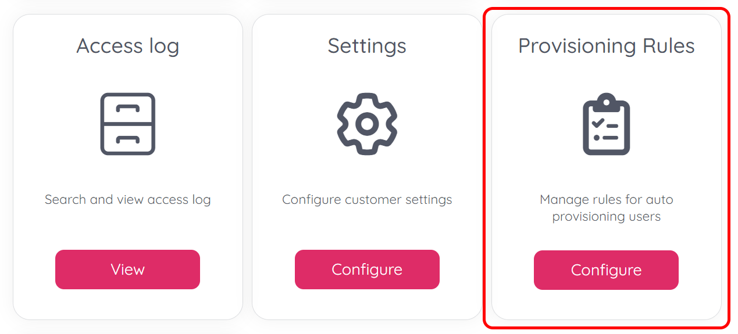Click the top drawer of the file cabinet icon
The height and width of the screenshot is (334, 738).
coord(128,109)
